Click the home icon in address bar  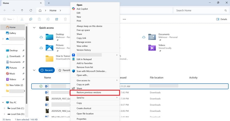pyautogui.click(x=40, y=10)
